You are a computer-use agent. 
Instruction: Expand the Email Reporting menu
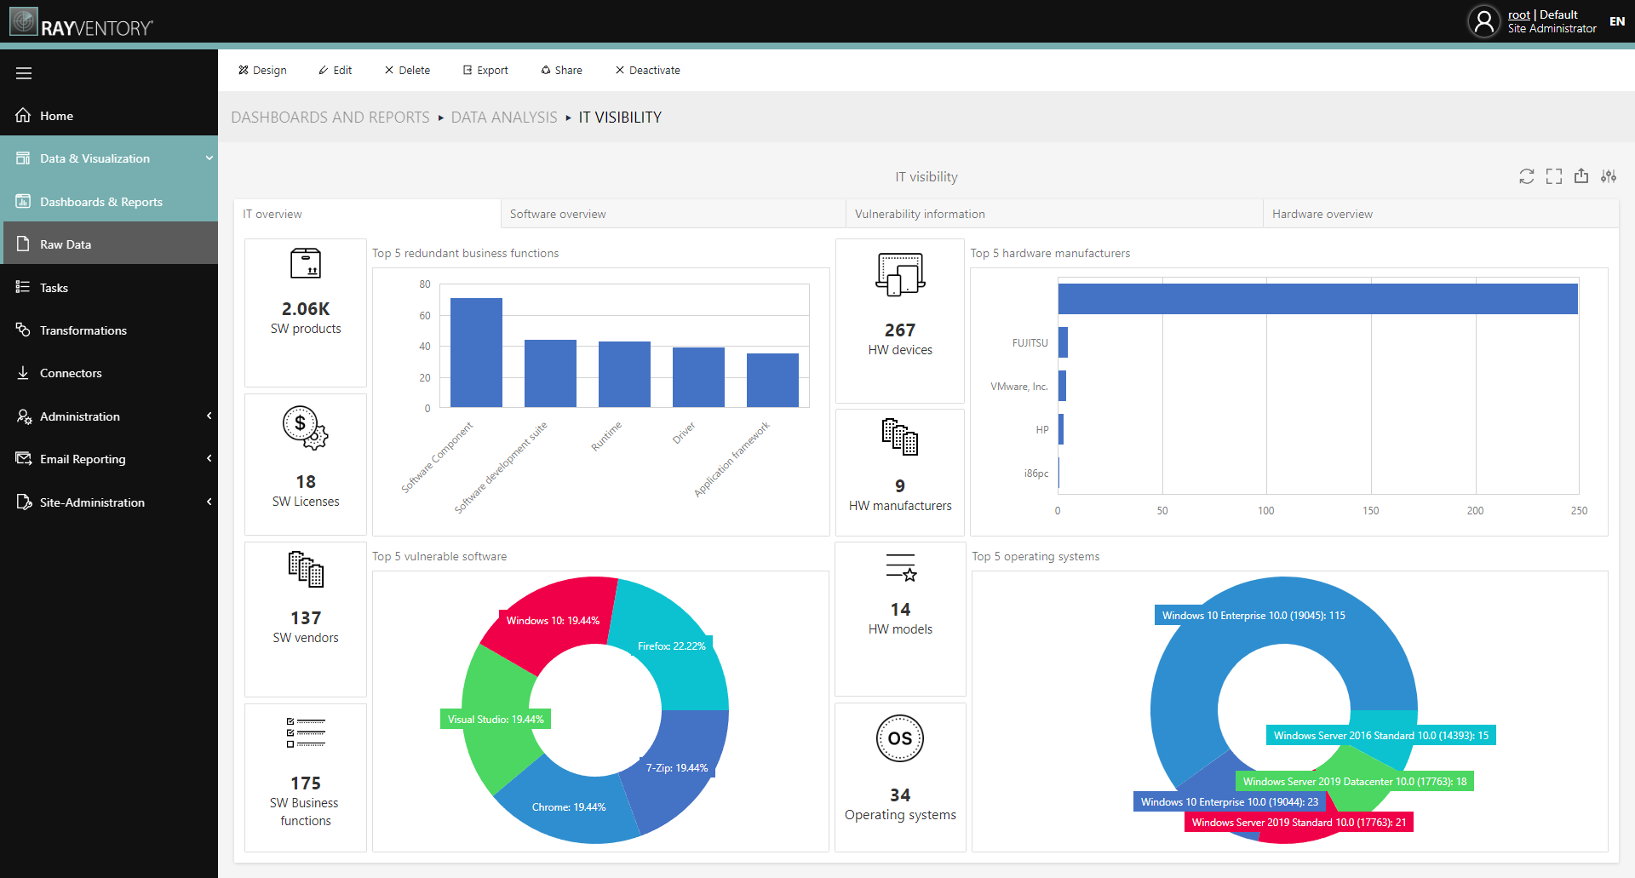209,459
